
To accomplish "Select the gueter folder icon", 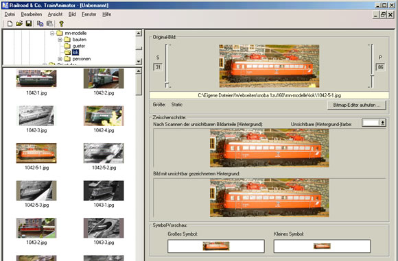I will pos(67,46).
